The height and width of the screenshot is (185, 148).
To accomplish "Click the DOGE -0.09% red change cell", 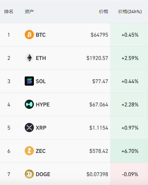I will tap(129, 174).
